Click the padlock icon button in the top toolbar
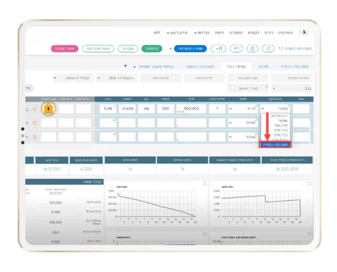337x272 pixels. tap(252, 48)
